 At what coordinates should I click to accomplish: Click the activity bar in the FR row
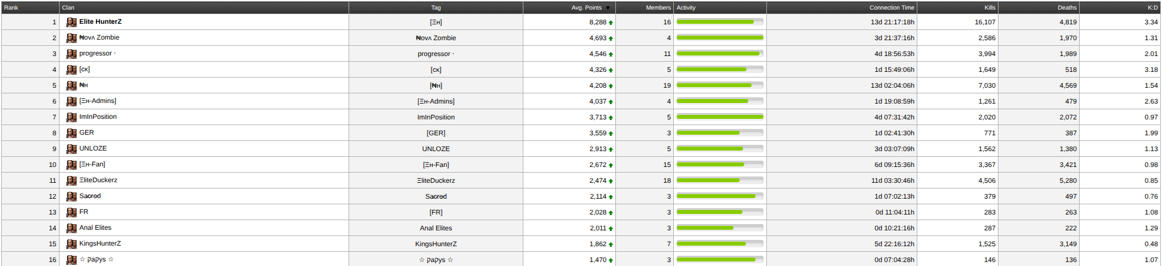coord(720,212)
